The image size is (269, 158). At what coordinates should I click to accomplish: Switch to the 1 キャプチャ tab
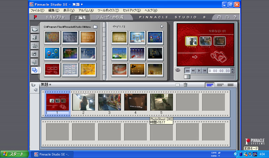pyautogui.click(x=55, y=17)
